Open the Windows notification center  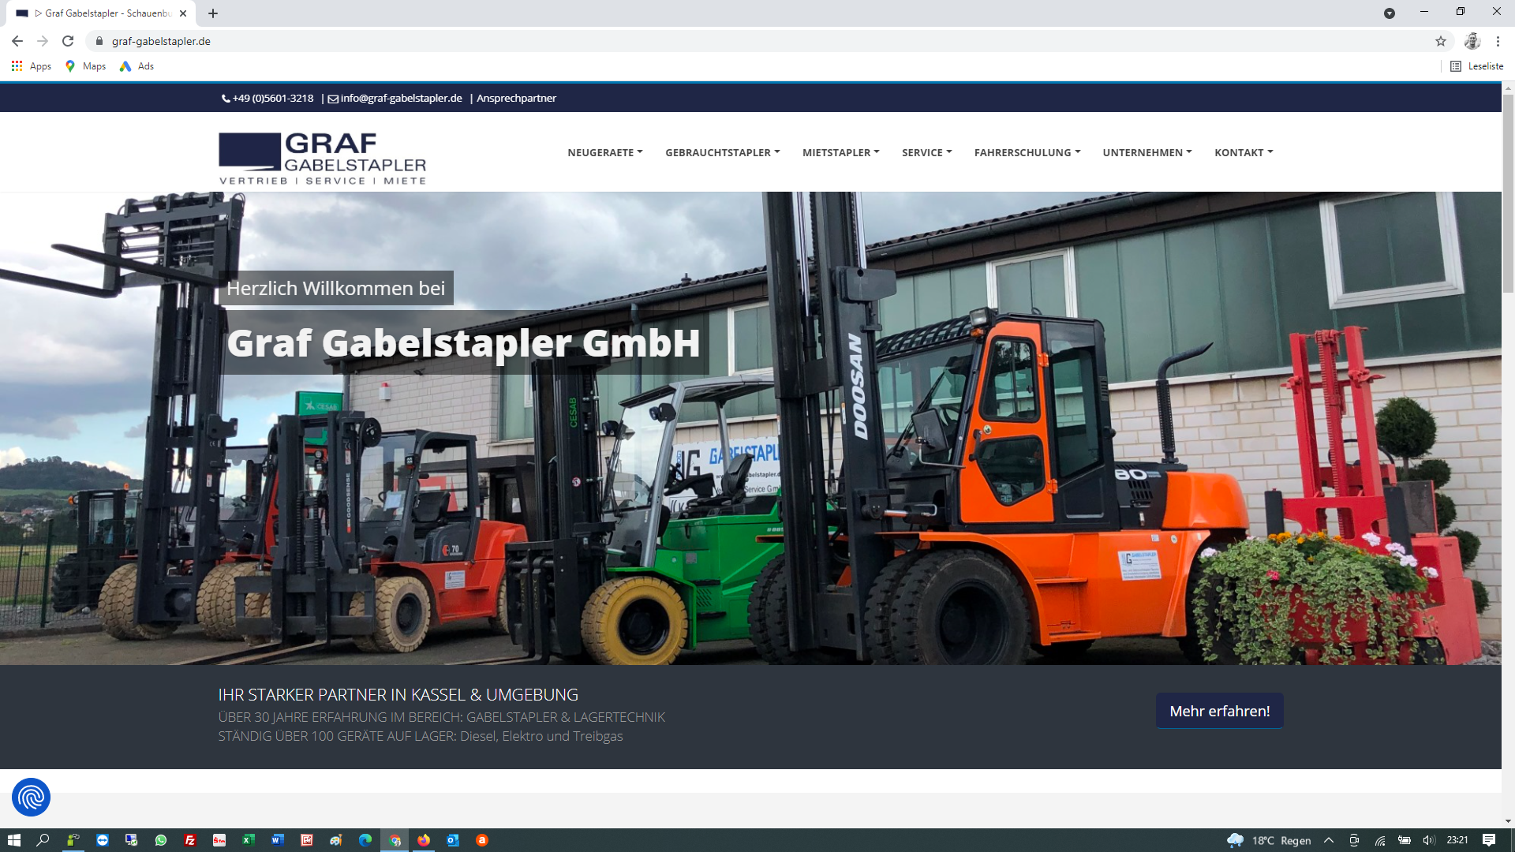tap(1489, 840)
